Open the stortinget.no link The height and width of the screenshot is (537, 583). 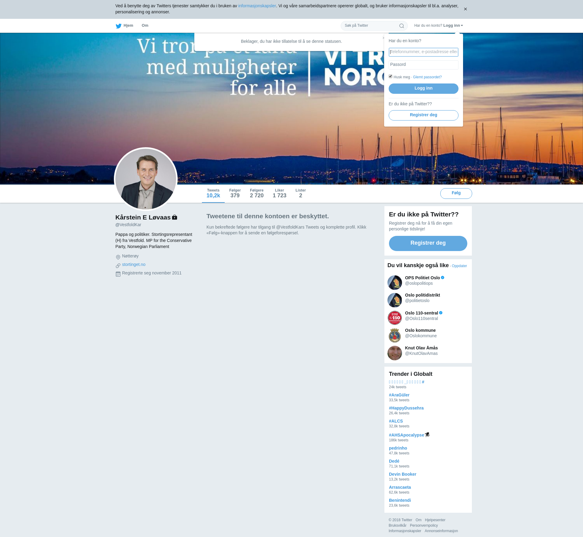tap(134, 264)
